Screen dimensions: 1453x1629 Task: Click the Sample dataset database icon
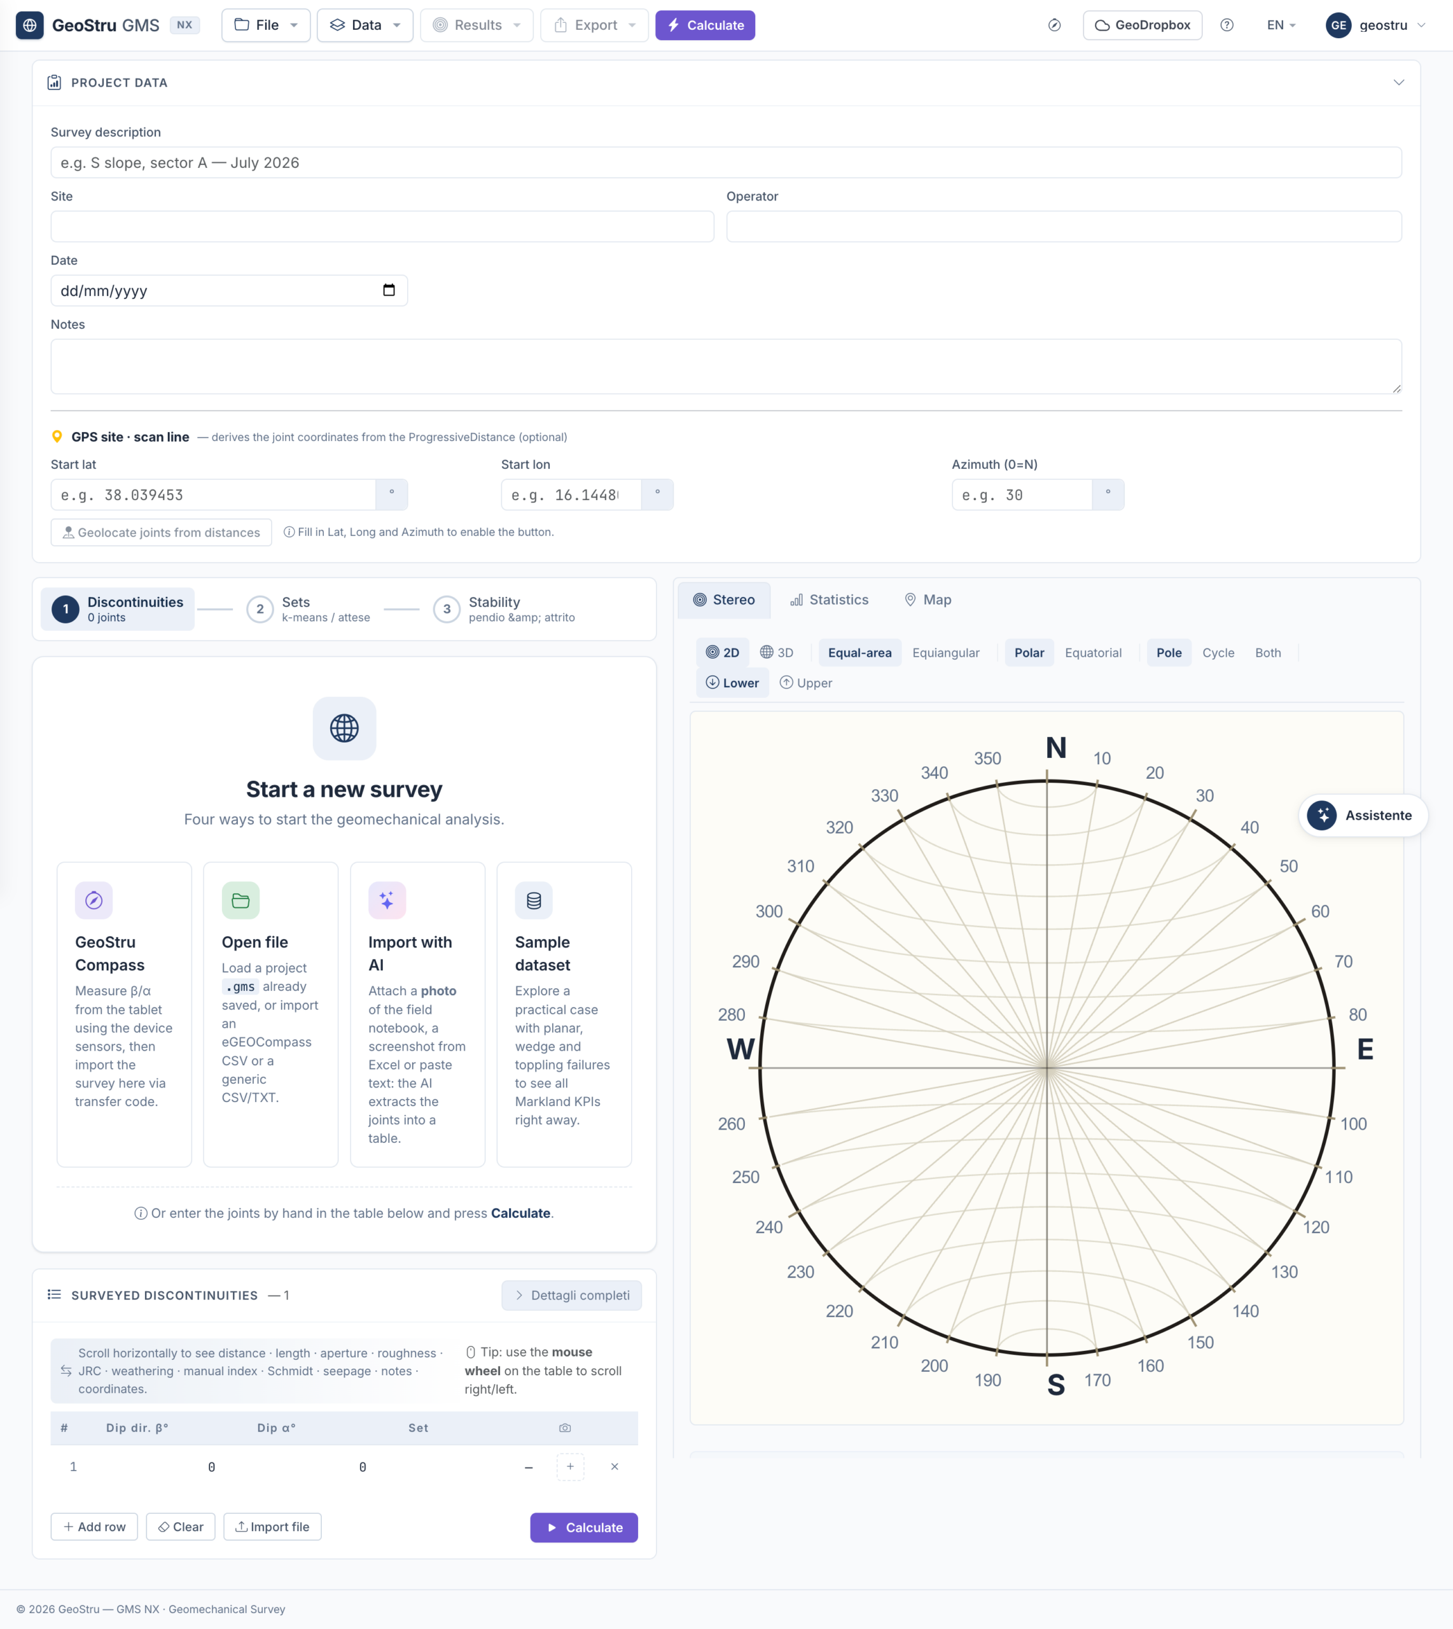click(x=533, y=900)
